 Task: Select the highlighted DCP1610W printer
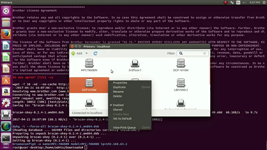click(x=89, y=85)
